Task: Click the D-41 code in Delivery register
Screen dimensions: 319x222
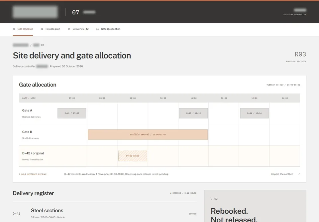Action: pos(17,214)
